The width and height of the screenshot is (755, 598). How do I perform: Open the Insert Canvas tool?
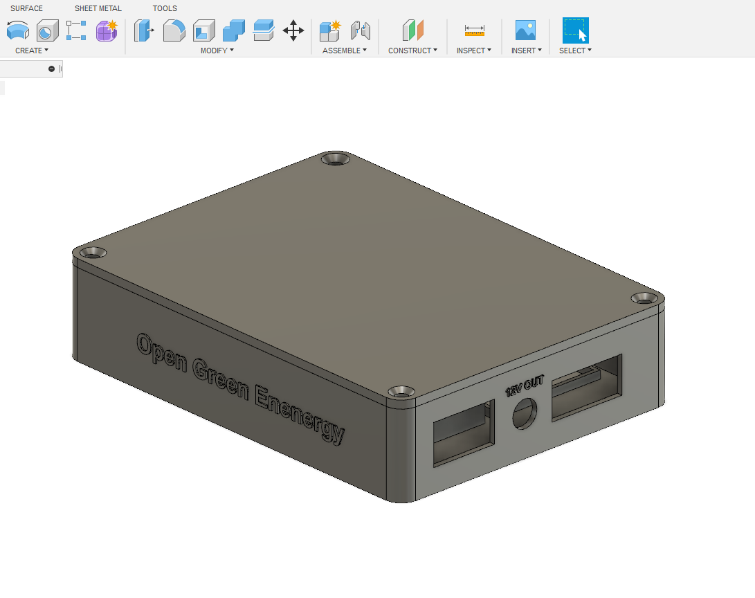[525, 30]
